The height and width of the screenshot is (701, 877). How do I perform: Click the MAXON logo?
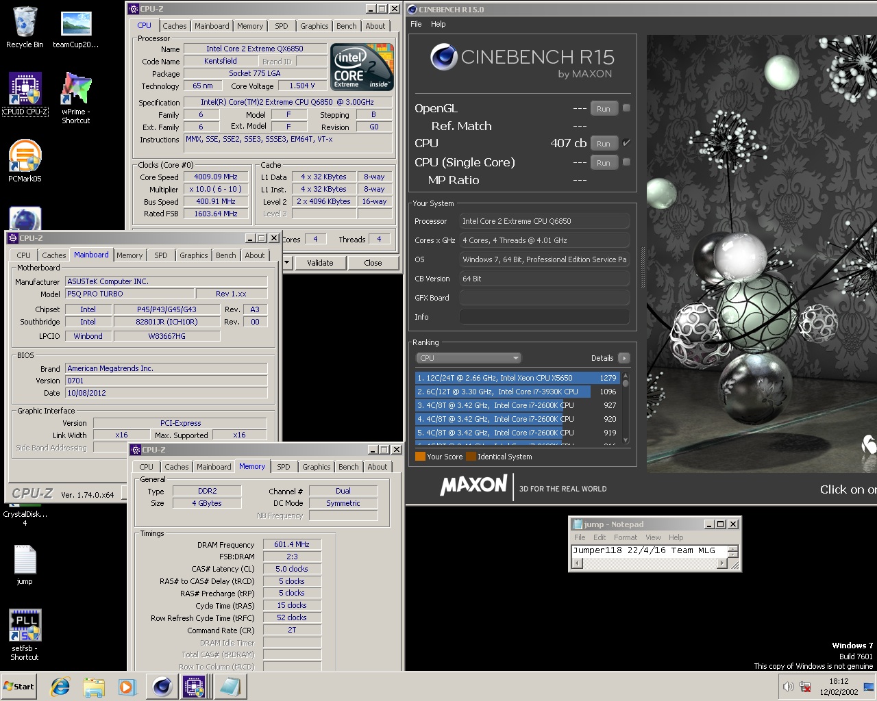click(473, 486)
